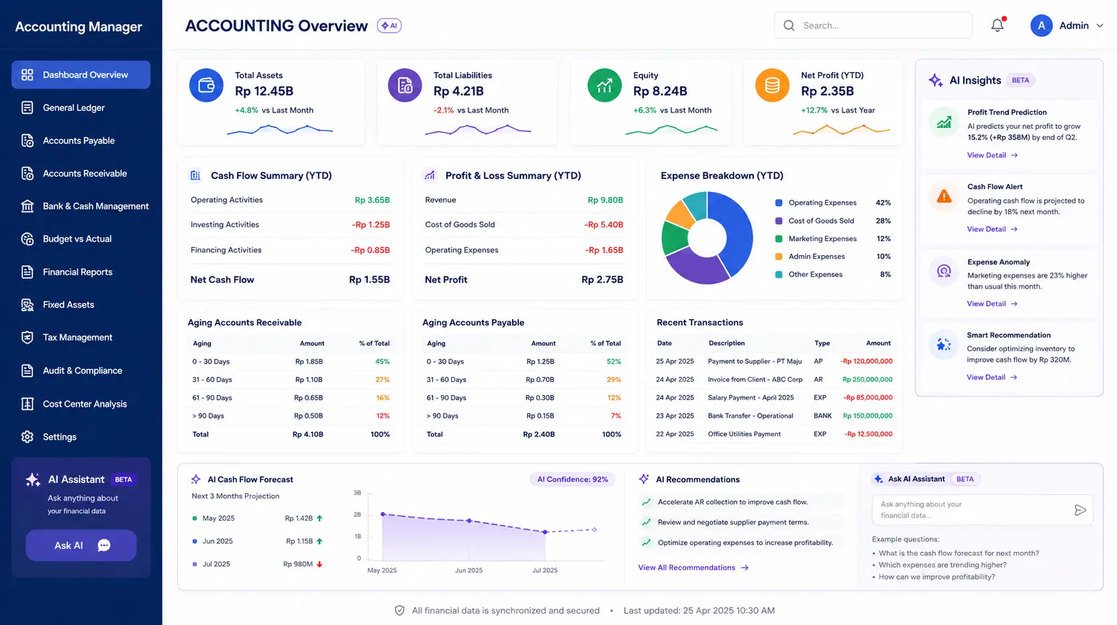
Task: Open View All Recommendations link
Action: [x=693, y=568]
